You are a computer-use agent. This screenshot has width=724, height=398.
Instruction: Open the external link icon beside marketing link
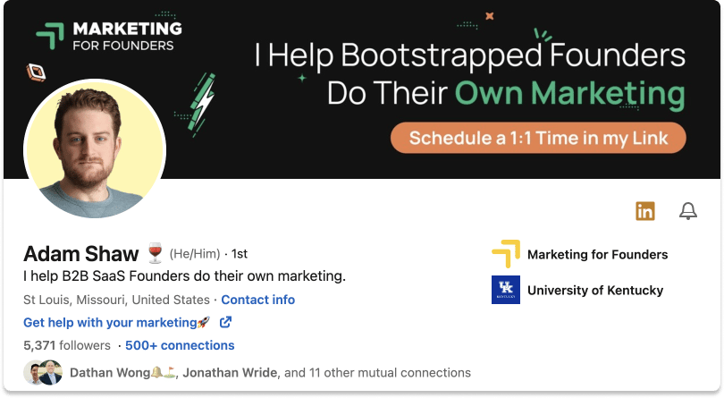(x=225, y=322)
